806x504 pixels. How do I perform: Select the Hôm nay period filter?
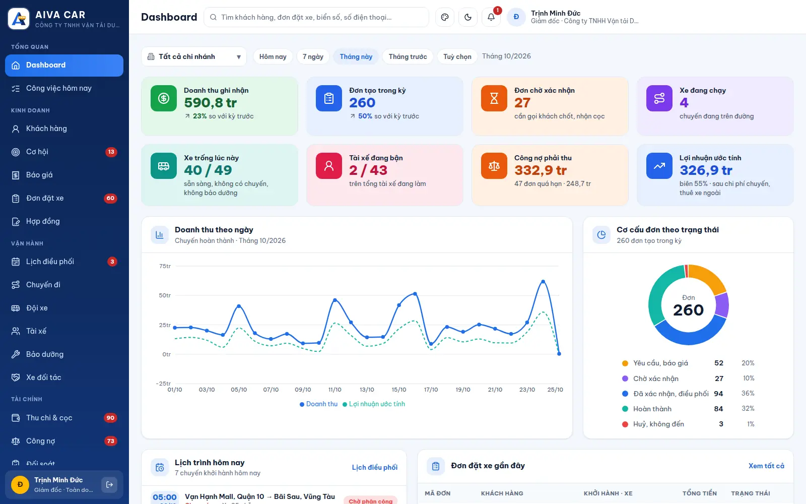click(x=273, y=56)
